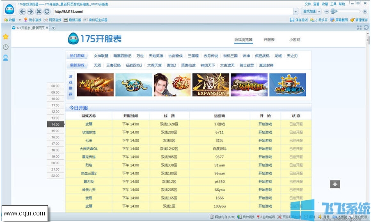
Task: Click 开始游戏 link for 攻城掠地
Action: point(265,132)
